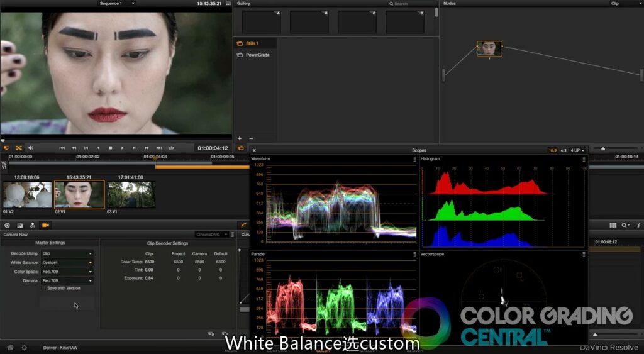This screenshot has width=644, height=354.
Task: Open the Curves palette icon
Action: click(x=243, y=226)
